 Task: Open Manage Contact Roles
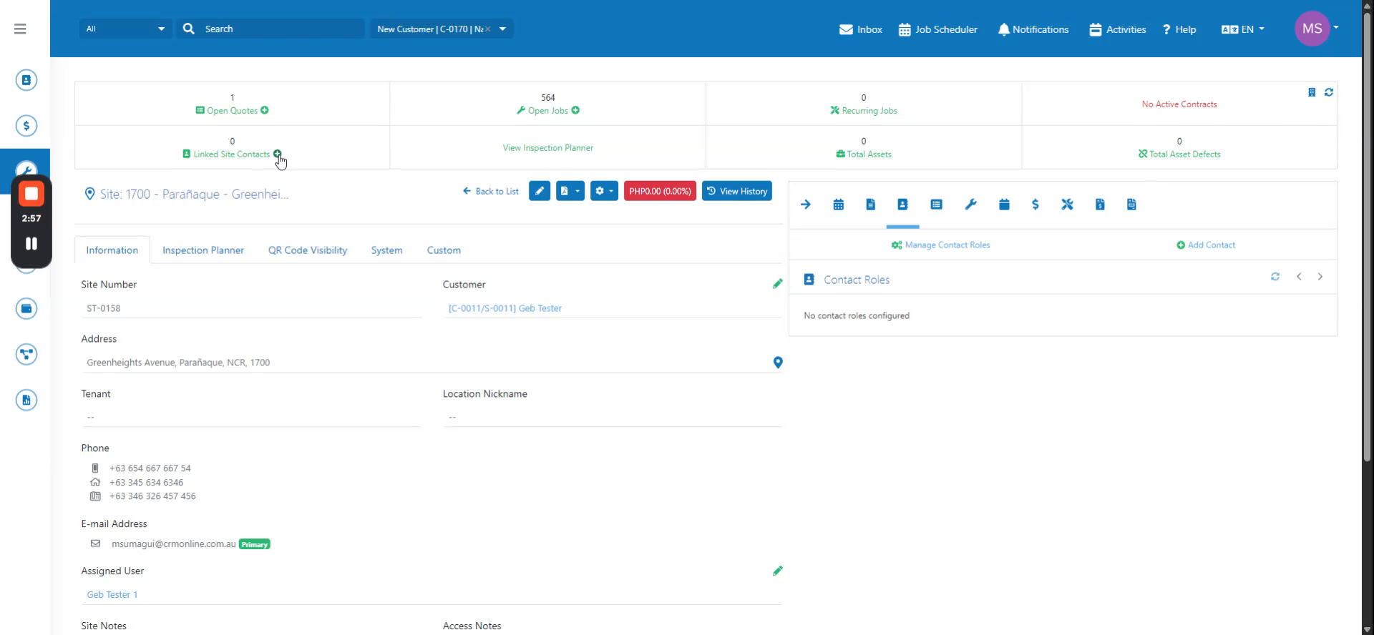pyautogui.click(x=940, y=245)
